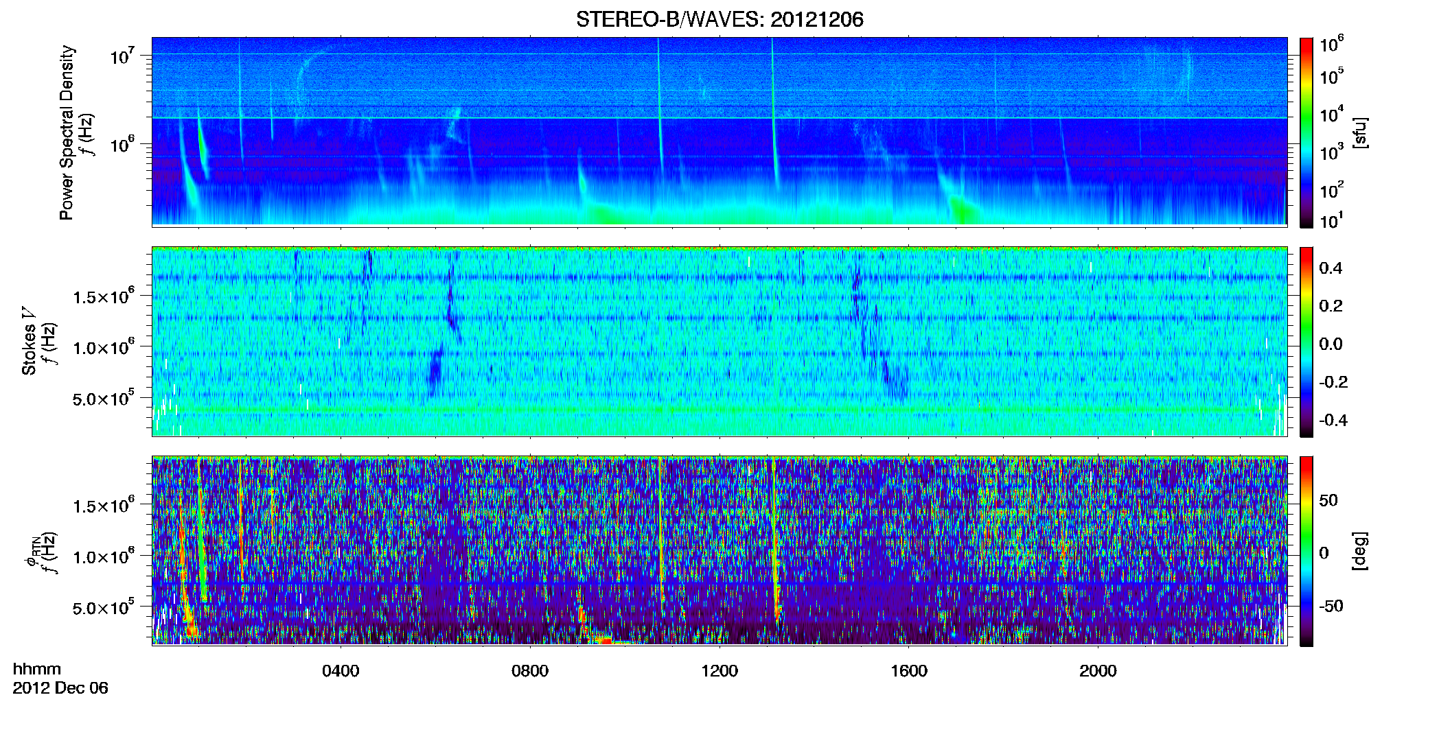
Task: Click the φ RTN degree color bar
Action: (1306, 551)
